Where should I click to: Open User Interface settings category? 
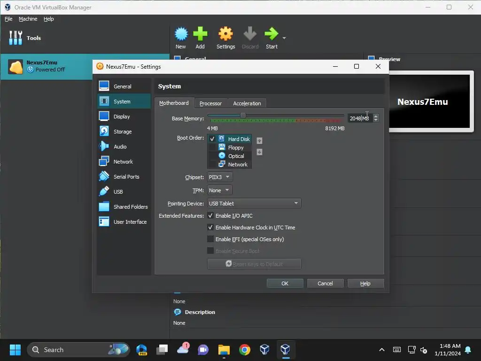124,222
